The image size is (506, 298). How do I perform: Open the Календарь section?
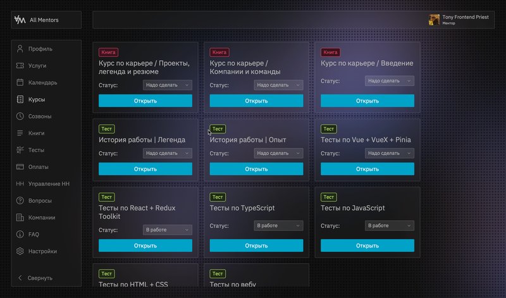[x=42, y=82]
